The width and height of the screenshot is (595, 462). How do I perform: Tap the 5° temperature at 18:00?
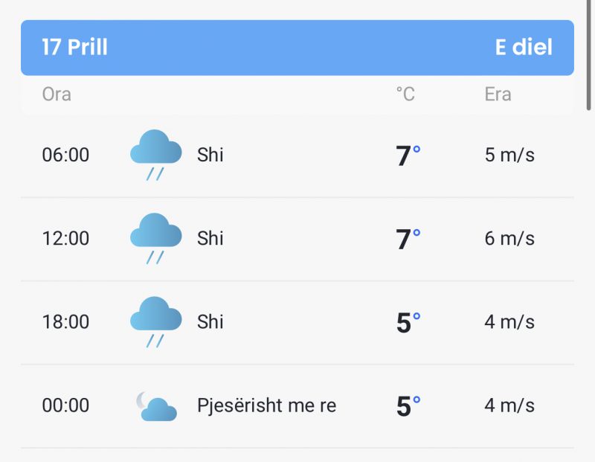[x=408, y=323]
